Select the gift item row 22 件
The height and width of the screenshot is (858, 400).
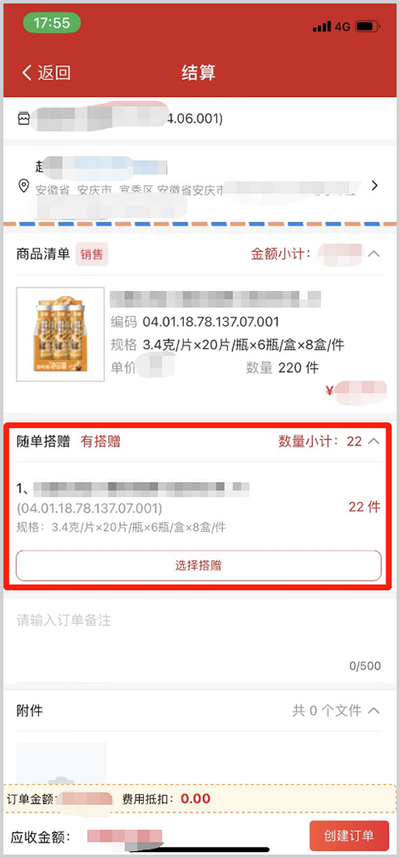[x=198, y=507]
